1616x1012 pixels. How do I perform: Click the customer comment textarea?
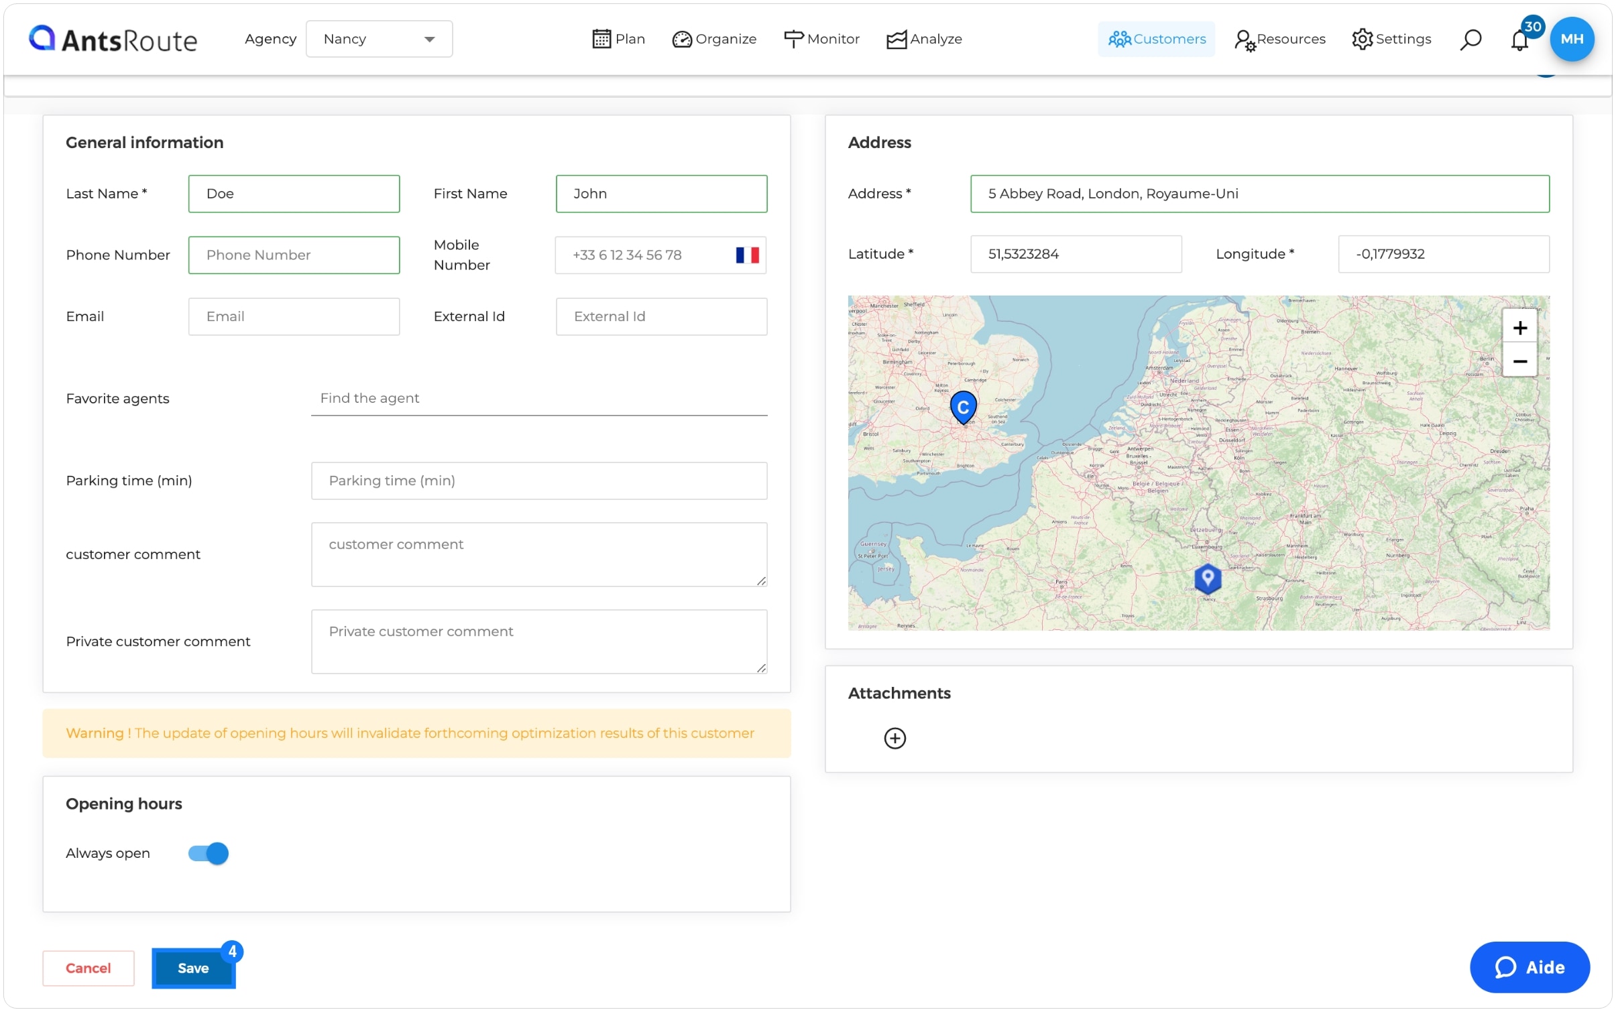[x=539, y=554]
